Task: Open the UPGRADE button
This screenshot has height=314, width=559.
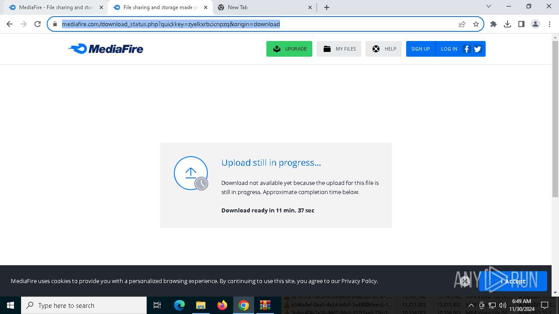Action: click(x=289, y=49)
